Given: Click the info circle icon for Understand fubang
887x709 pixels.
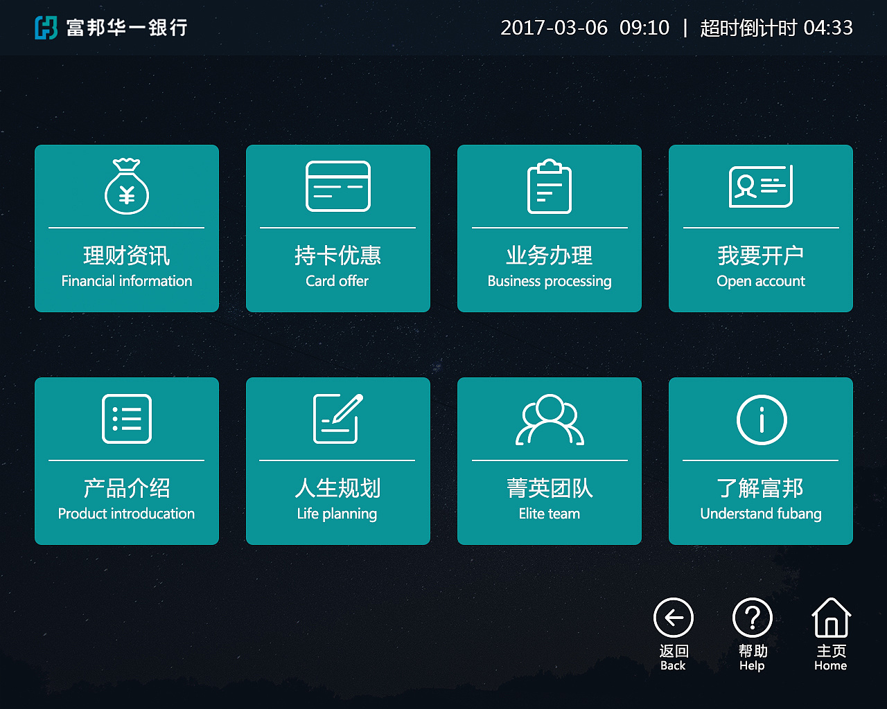Looking at the screenshot, I should [761, 420].
